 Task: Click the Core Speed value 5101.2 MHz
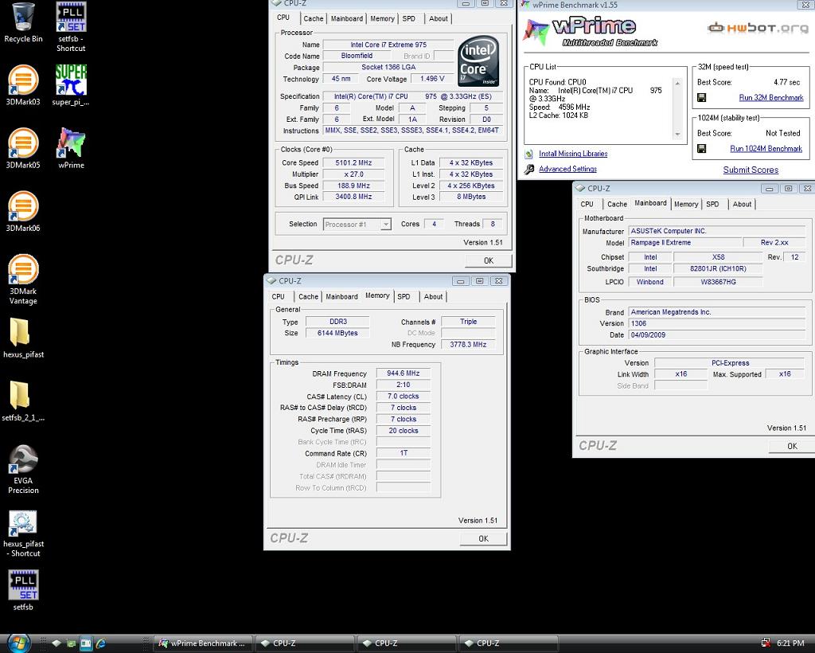point(353,162)
